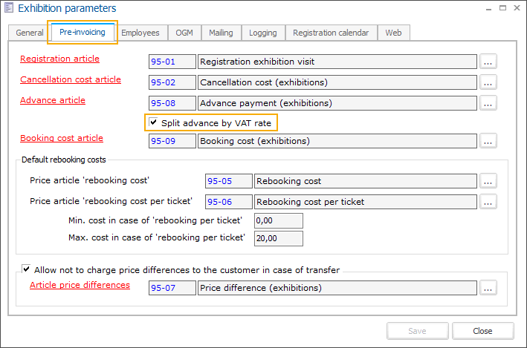Open lookup for Price difference (exhibitions)
The height and width of the screenshot is (348, 527).
[x=488, y=288]
